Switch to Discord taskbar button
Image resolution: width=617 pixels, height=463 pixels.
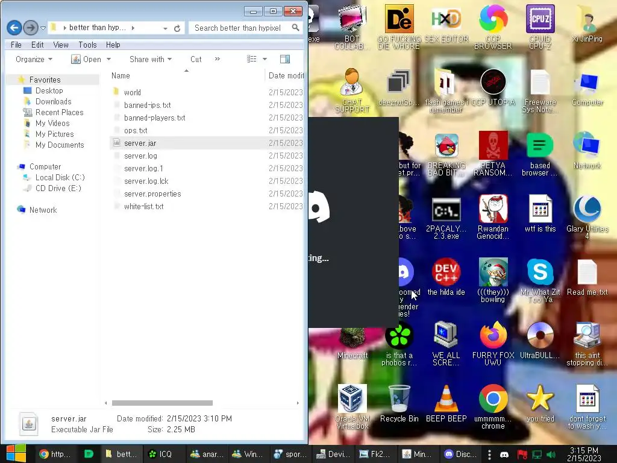coord(460,454)
